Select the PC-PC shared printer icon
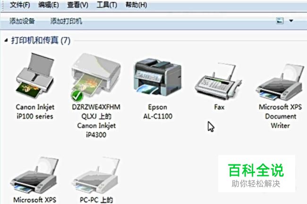The height and width of the screenshot is (204, 307). point(96,175)
